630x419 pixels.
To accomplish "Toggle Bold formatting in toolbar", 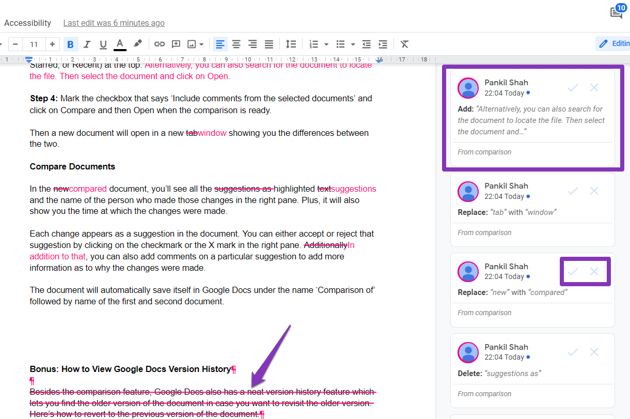I will 71,44.
